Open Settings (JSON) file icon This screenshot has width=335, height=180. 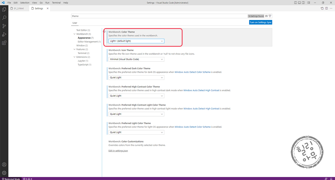[322, 8]
